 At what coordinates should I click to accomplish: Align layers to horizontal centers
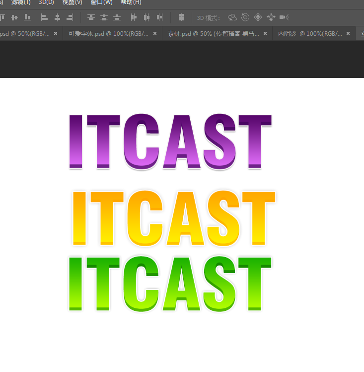coord(57,17)
